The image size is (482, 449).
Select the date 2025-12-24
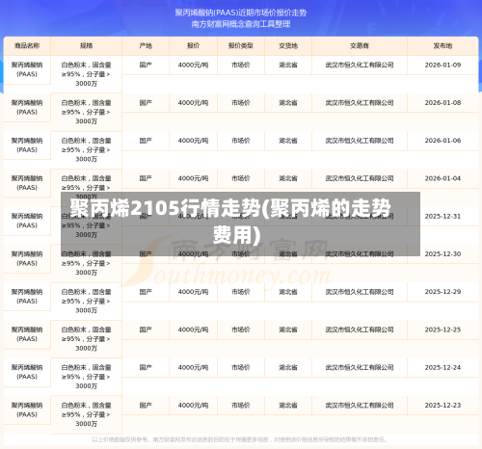[442, 367]
